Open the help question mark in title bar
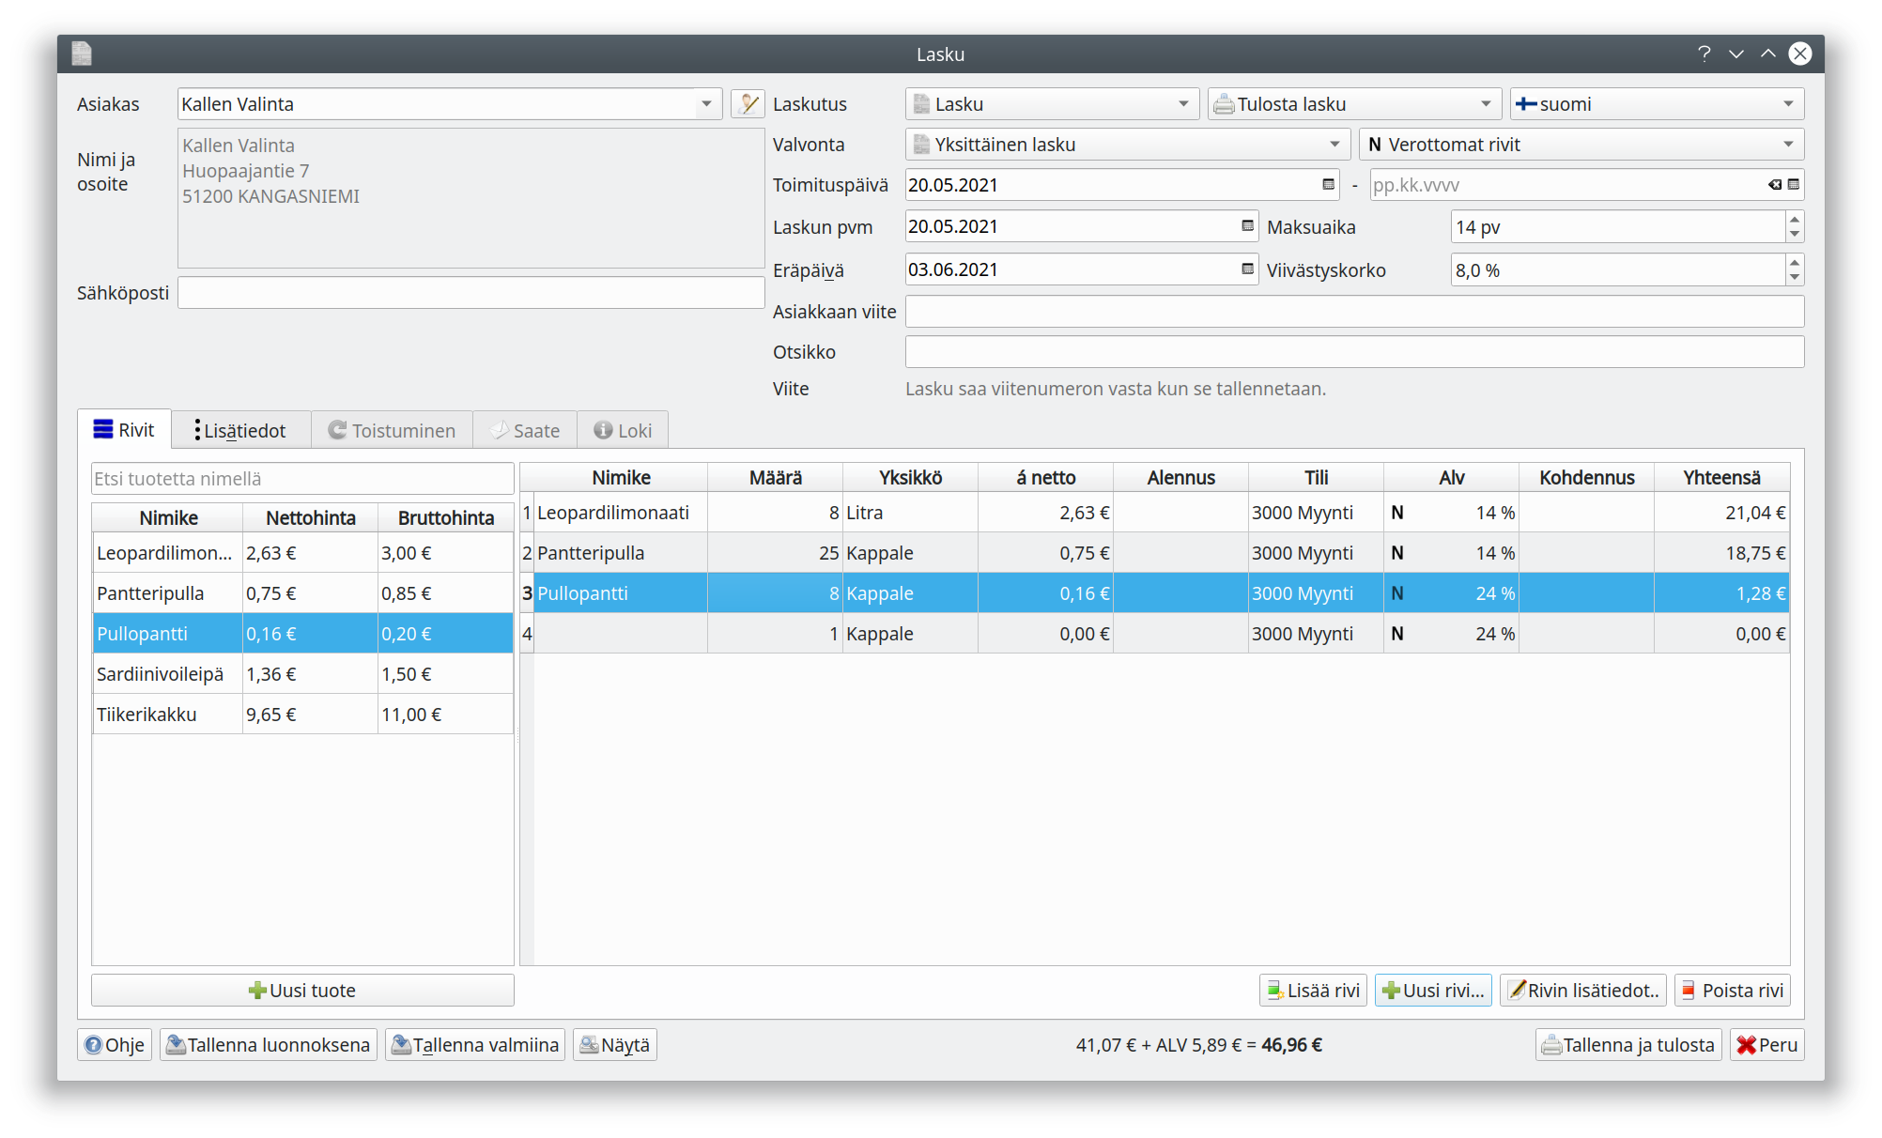This screenshot has width=1882, height=1138. tap(1704, 54)
